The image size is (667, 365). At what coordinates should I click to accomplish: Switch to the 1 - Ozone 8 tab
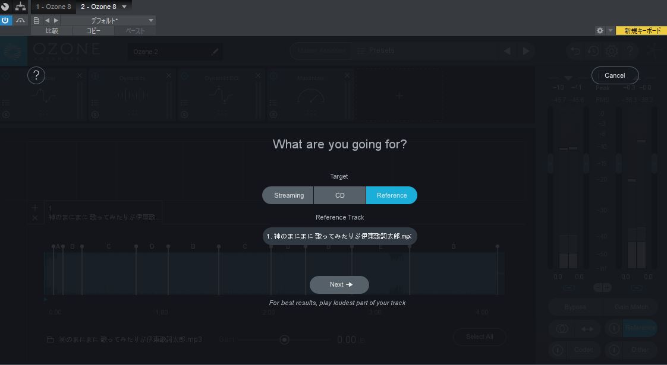pyautogui.click(x=54, y=7)
